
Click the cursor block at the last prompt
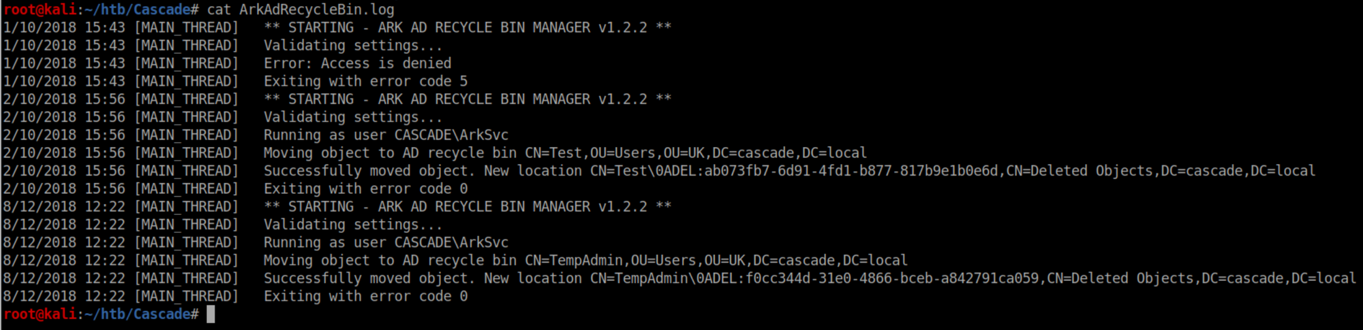pyautogui.click(x=211, y=314)
